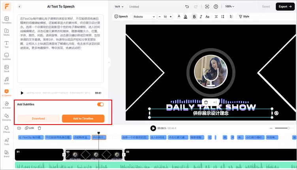Open the 100% zoom dropdown
This screenshot has height=170, width=297.
click(x=229, y=6)
